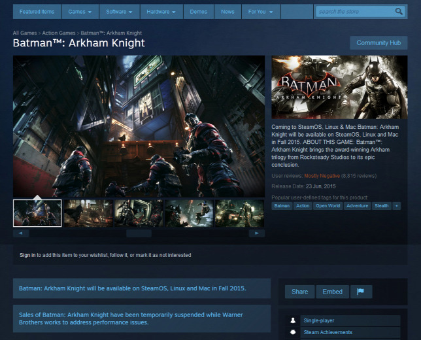Select the second screenshot thumbnail with Batman cape

point(88,213)
